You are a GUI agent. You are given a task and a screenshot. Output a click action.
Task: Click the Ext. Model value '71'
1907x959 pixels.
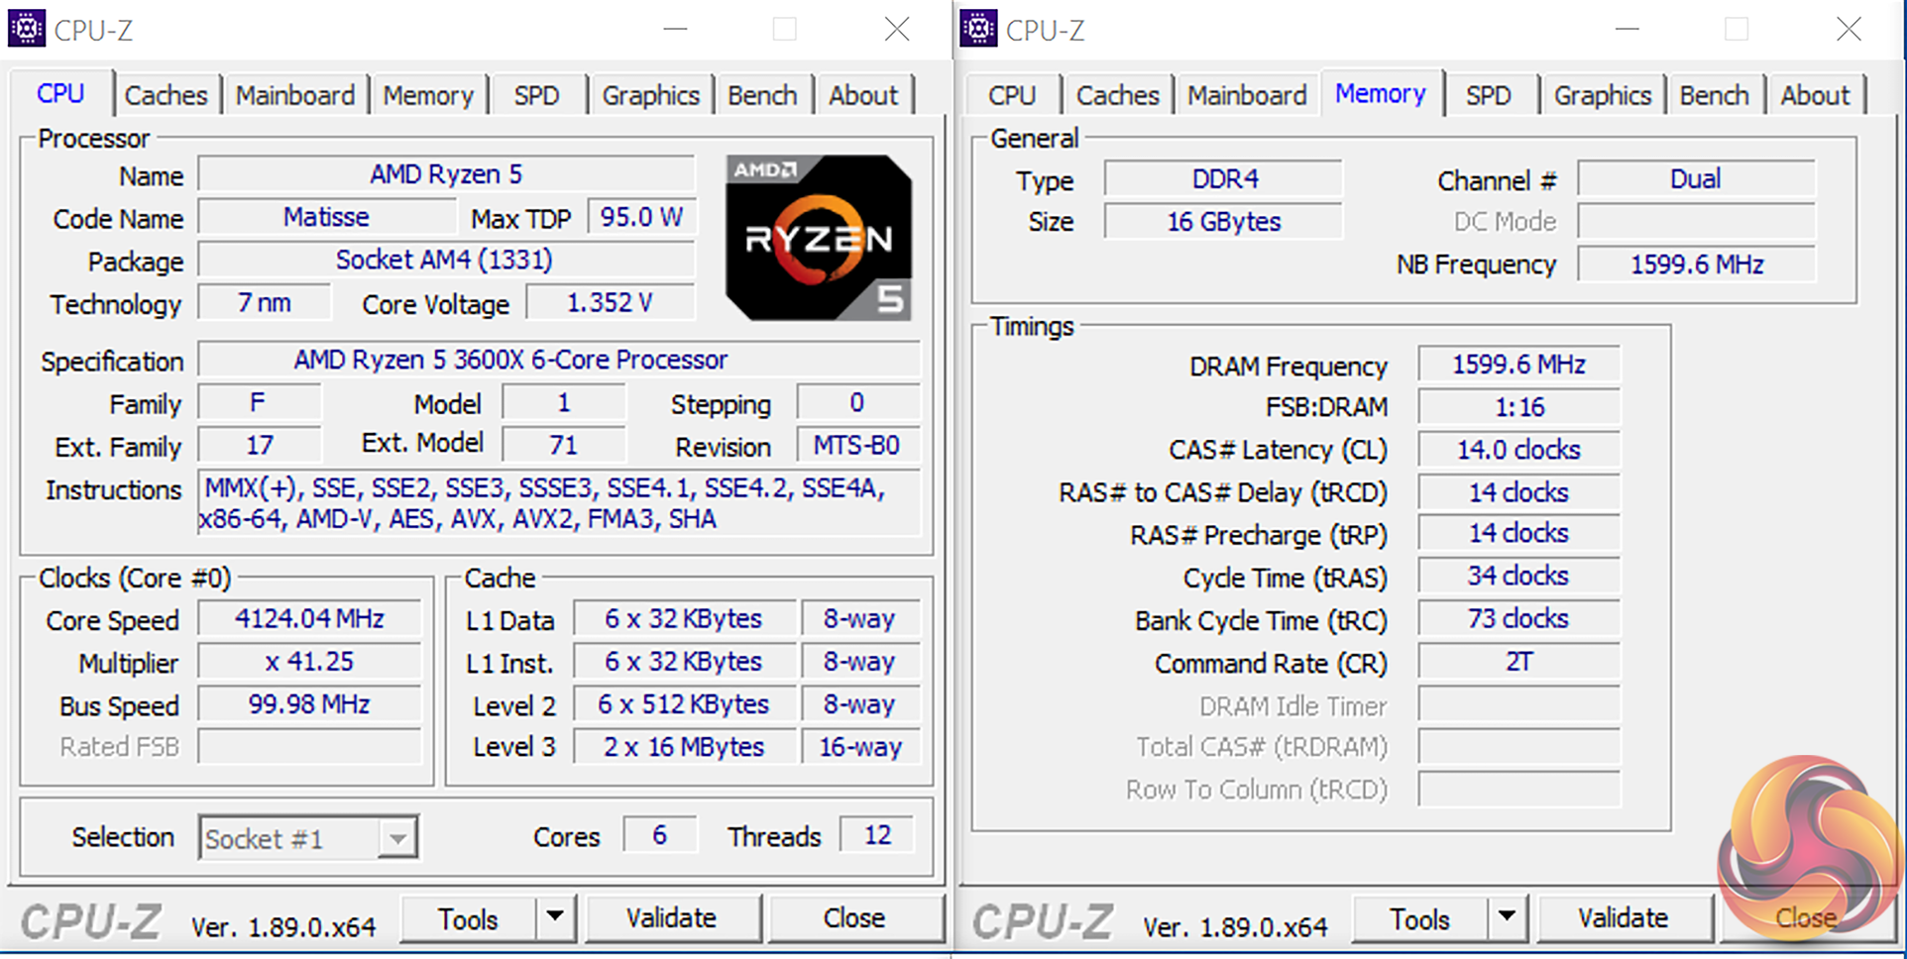(x=563, y=445)
